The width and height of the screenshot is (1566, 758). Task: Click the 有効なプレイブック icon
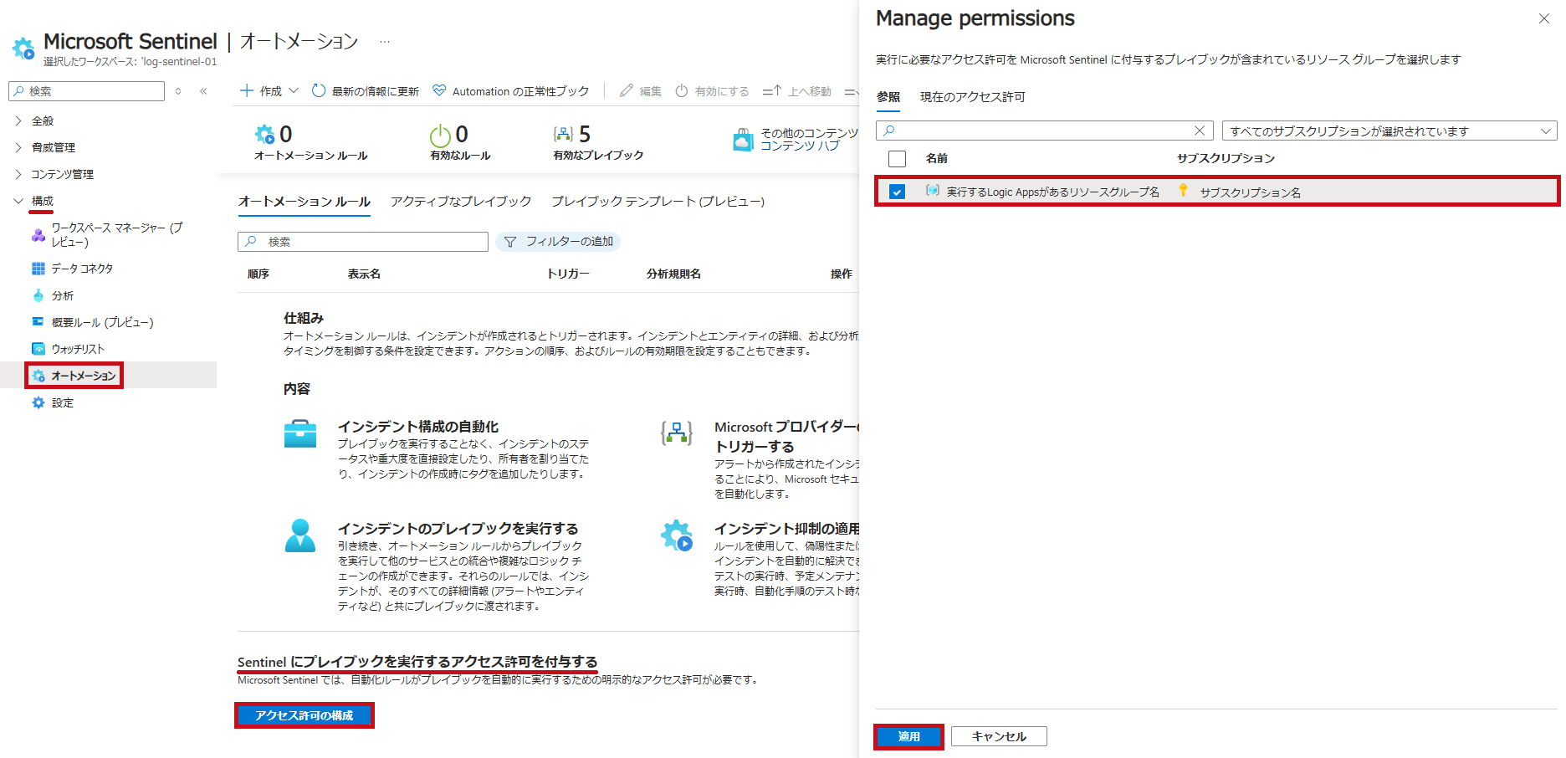coord(564,134)
